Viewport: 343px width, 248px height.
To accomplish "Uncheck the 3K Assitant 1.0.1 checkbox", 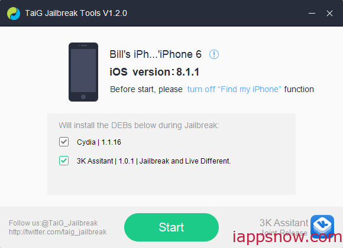I will coord(64,161).
